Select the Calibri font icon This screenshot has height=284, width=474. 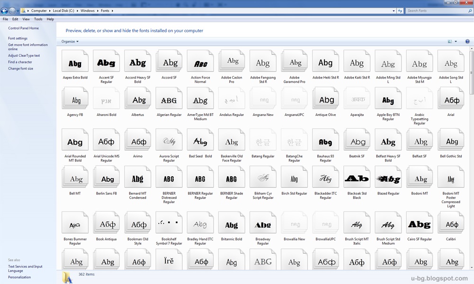(451, 222)
